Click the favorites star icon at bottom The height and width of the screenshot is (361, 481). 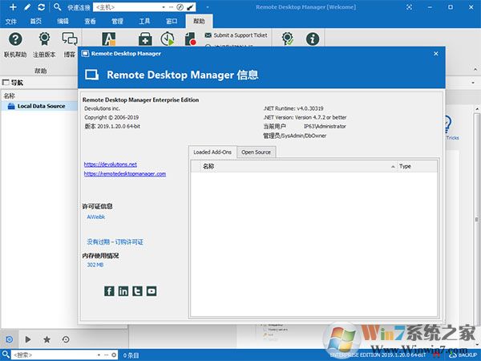point(46,339)
